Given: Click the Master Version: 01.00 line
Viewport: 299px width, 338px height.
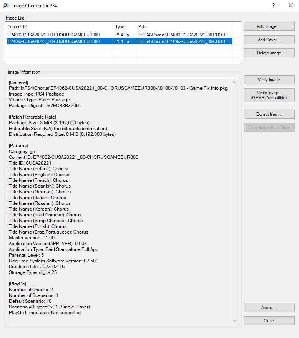Looking at the screenshot, I should point(32,238).
